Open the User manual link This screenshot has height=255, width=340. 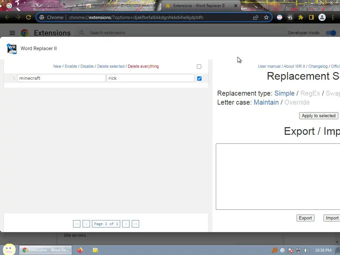click(269, 66)
